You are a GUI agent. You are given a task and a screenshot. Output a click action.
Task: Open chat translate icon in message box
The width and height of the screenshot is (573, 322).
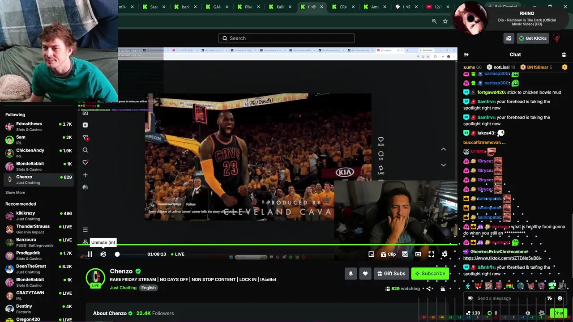coord(550,298)
